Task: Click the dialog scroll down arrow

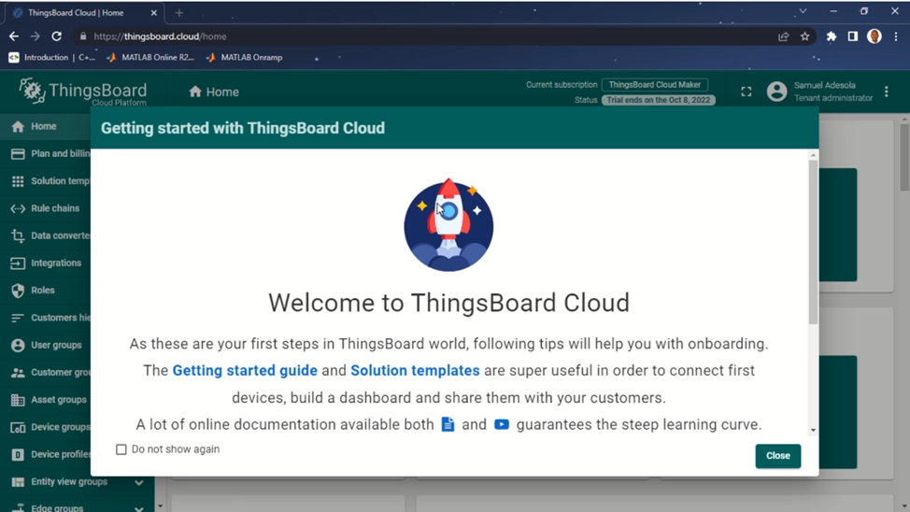Action: (813, 430)
